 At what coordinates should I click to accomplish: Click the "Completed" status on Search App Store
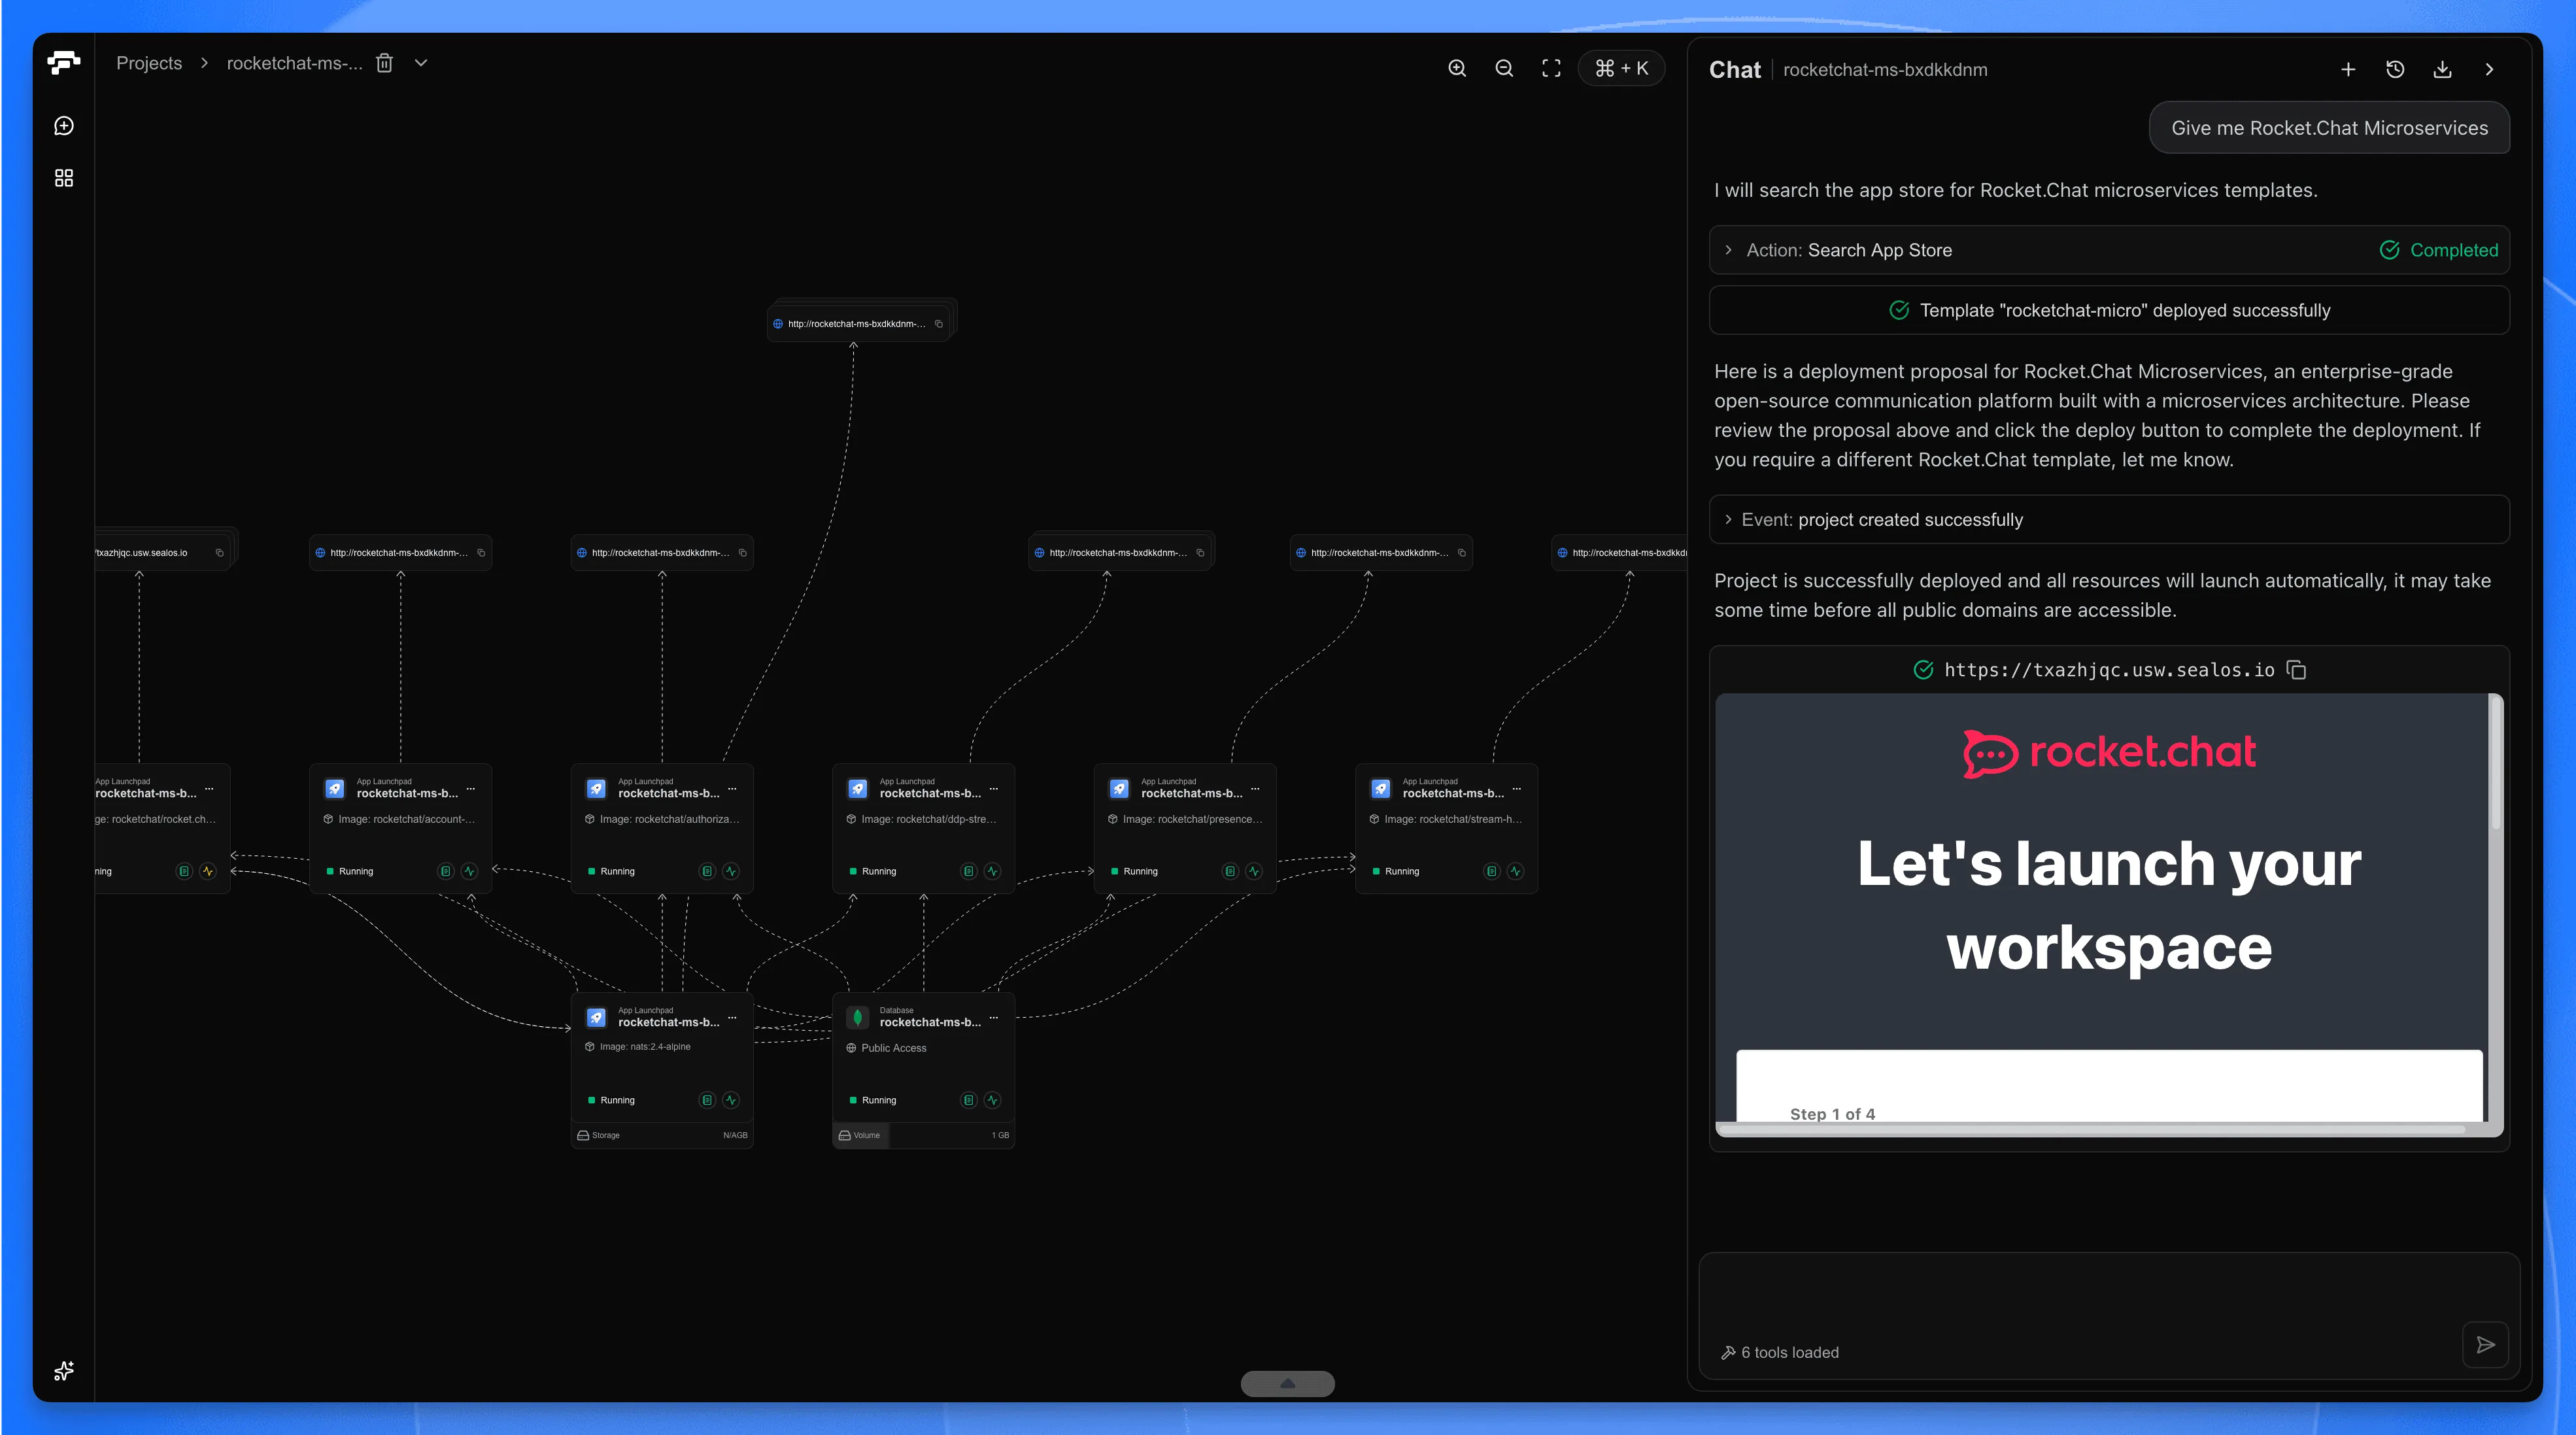click(2438, 250)
